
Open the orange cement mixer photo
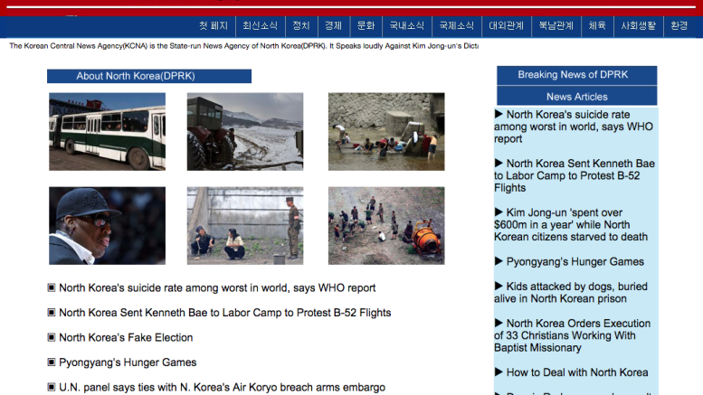pos(386,226)
